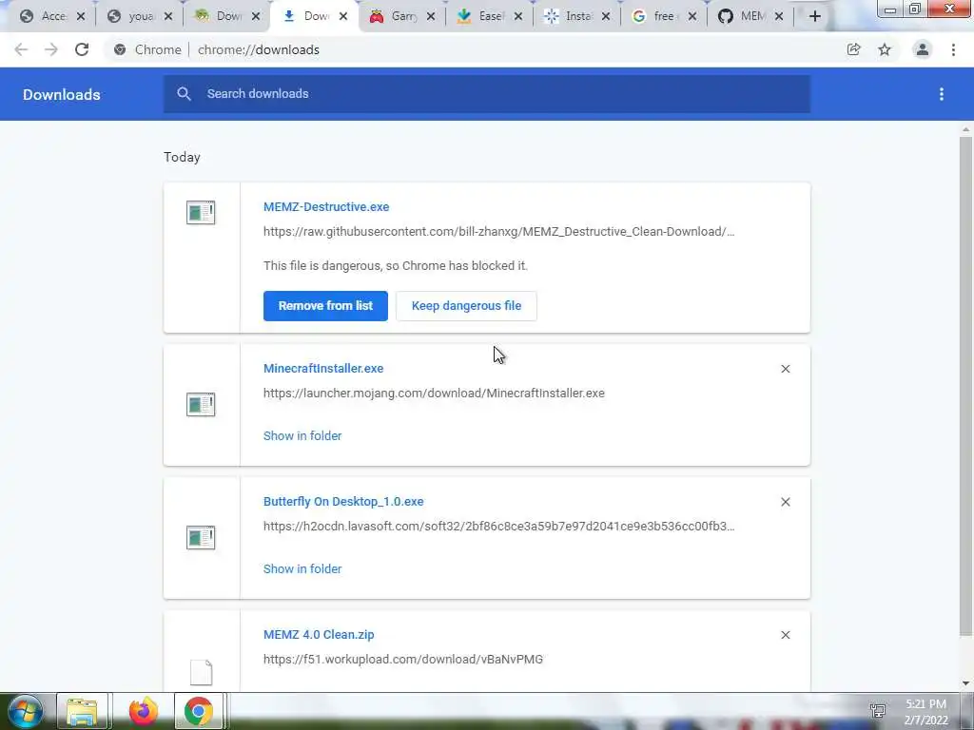
Task: Close the Garry tab
Action: (431, 16)
